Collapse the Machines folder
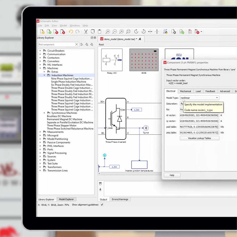Screen dimensions: 237x237 (40, 68)
